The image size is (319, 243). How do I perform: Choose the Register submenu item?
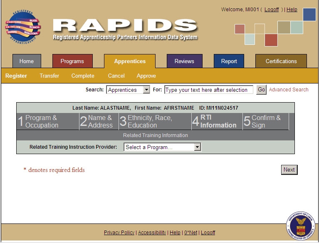[16, 76]
